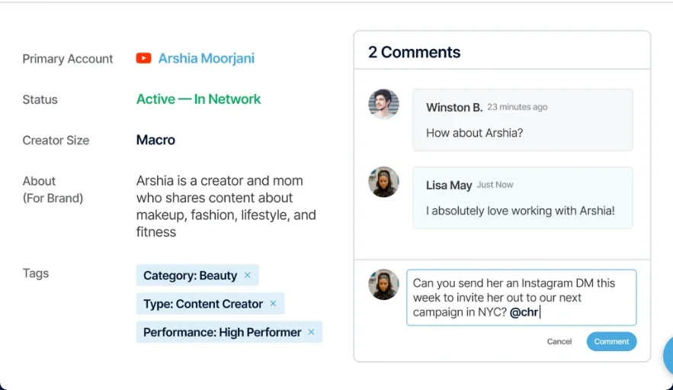Select the Category: Beauty tag label
The height and width of the screenshot is (390, 673).
pyautogui.click(x=190, y=276)
